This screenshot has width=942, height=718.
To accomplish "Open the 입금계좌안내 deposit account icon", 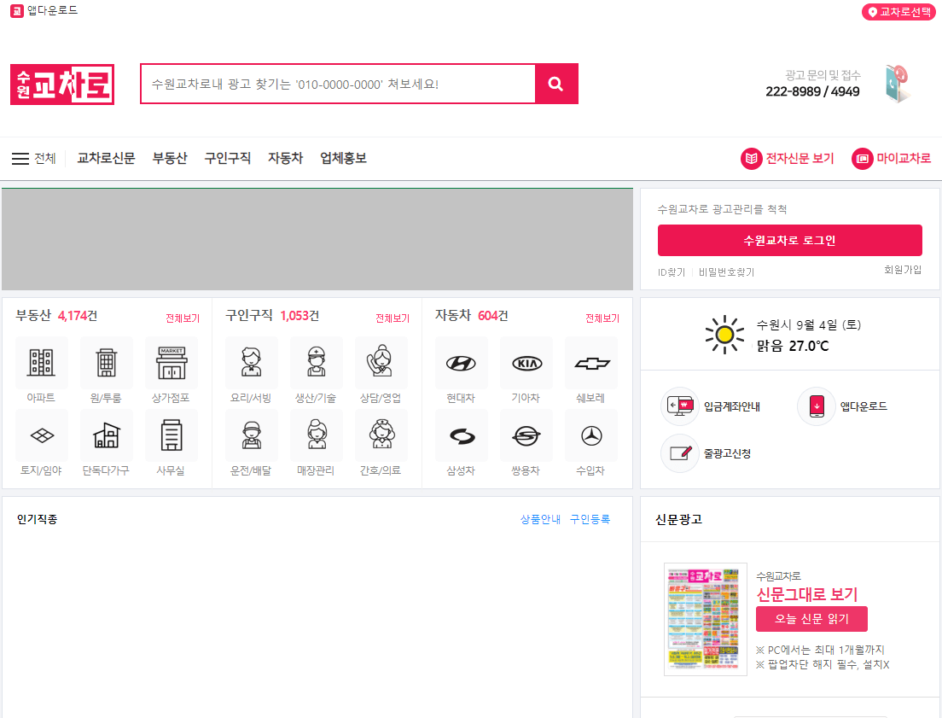I will click(678, 406).
